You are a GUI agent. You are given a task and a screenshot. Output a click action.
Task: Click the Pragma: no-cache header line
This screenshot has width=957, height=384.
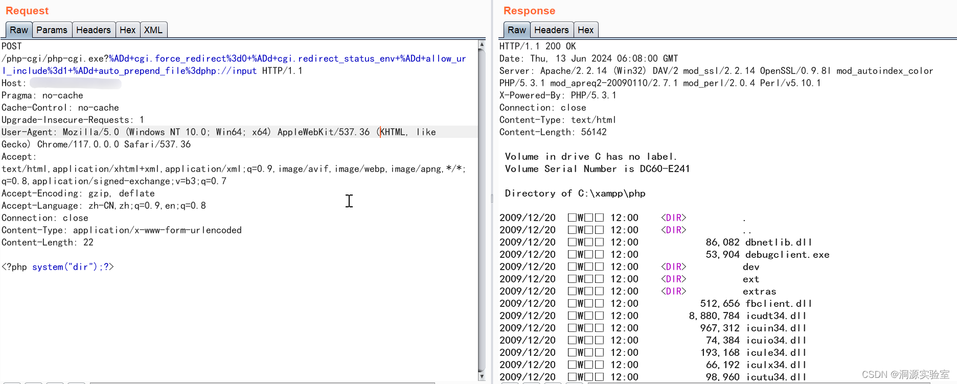[42, 95]
